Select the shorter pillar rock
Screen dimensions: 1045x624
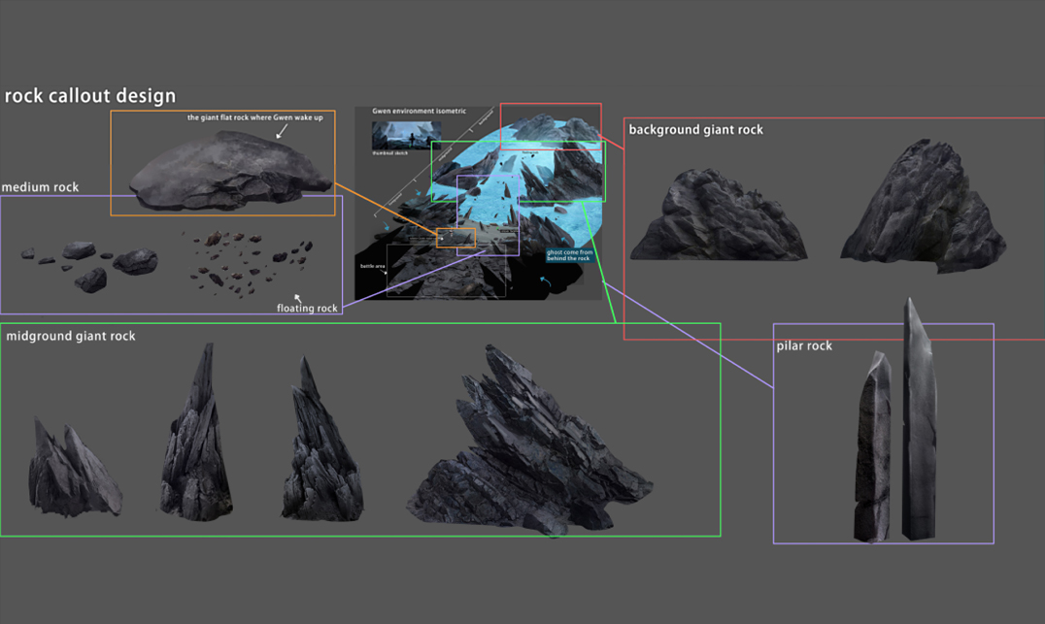tap(872, 444)
